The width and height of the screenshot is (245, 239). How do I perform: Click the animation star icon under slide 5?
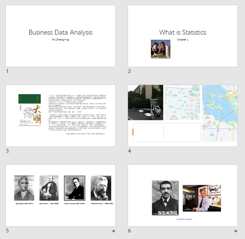114,231
